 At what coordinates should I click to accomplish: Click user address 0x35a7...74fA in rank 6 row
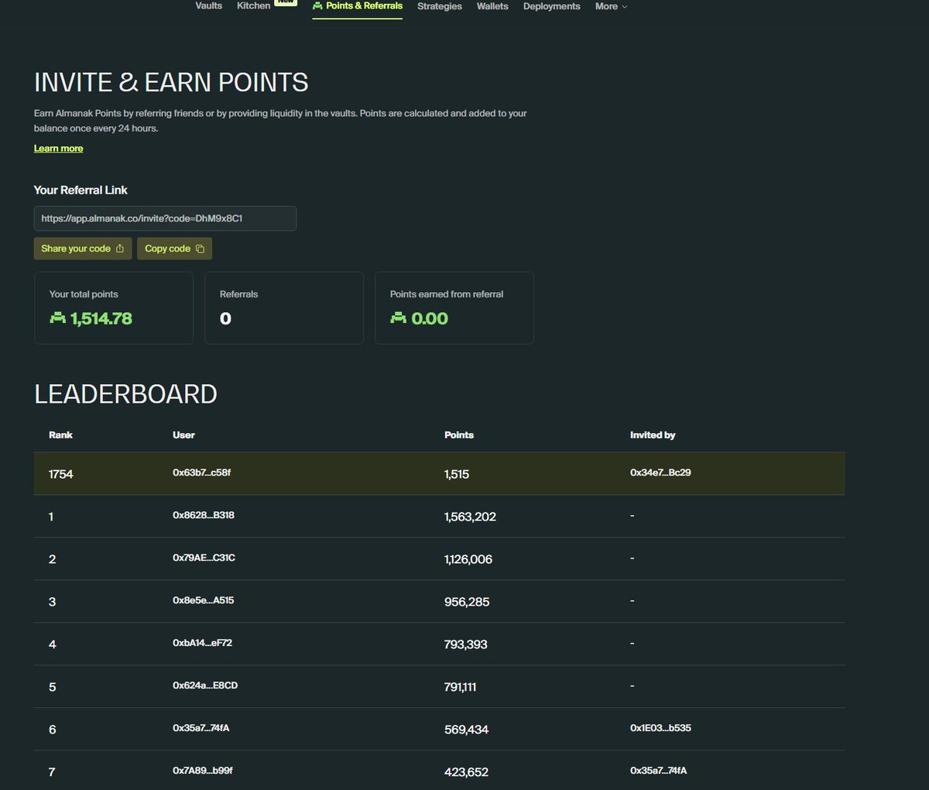201,728
